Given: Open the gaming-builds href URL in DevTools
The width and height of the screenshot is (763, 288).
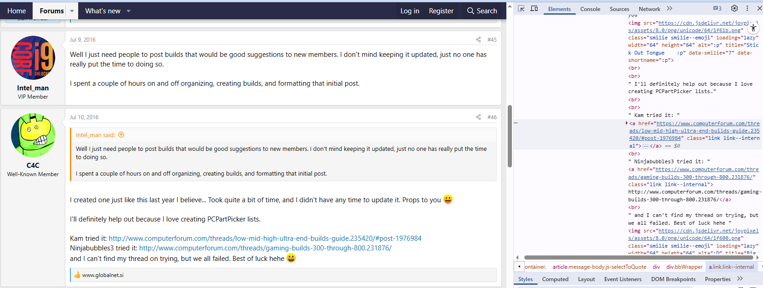Looking at the screenshot, I should [x=693, y=173].
